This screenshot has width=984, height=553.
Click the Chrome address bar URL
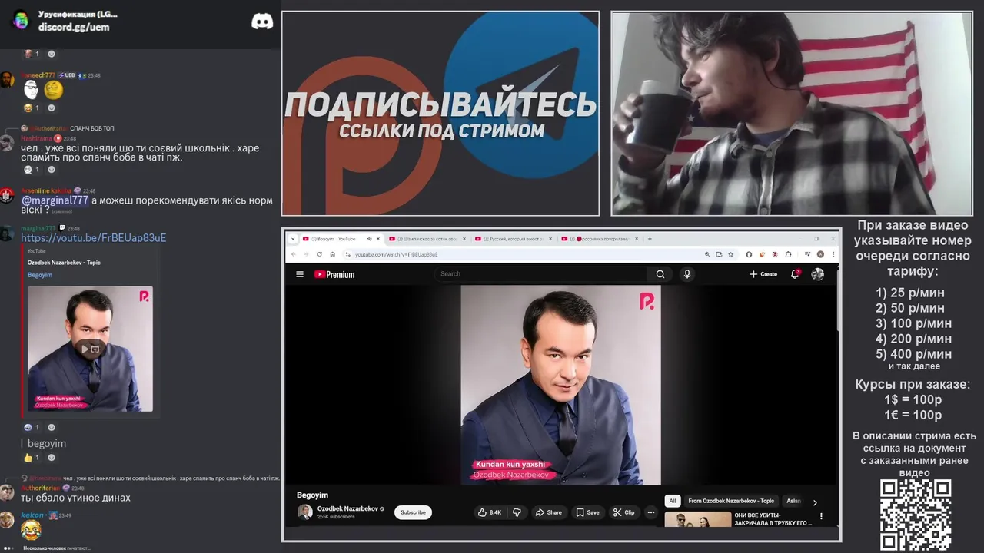pos(397,254)
